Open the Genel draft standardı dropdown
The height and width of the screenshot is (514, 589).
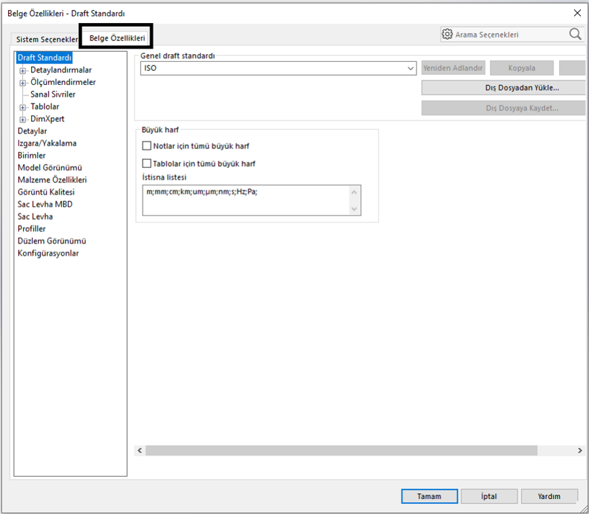click(x=411, y=68)
